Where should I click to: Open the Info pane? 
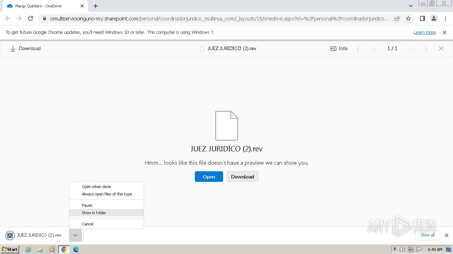[x=339, y=49]
